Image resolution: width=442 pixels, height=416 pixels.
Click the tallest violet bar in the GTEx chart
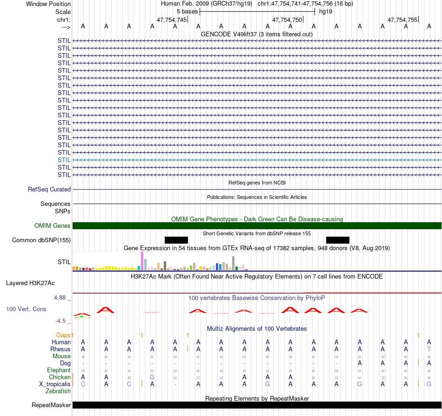(x=142, y=261)
